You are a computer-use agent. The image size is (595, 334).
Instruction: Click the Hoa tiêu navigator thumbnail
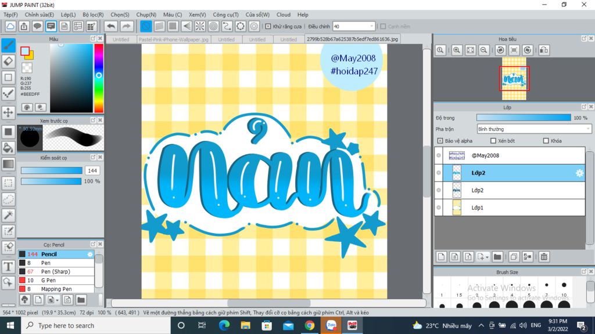[514, 79]
